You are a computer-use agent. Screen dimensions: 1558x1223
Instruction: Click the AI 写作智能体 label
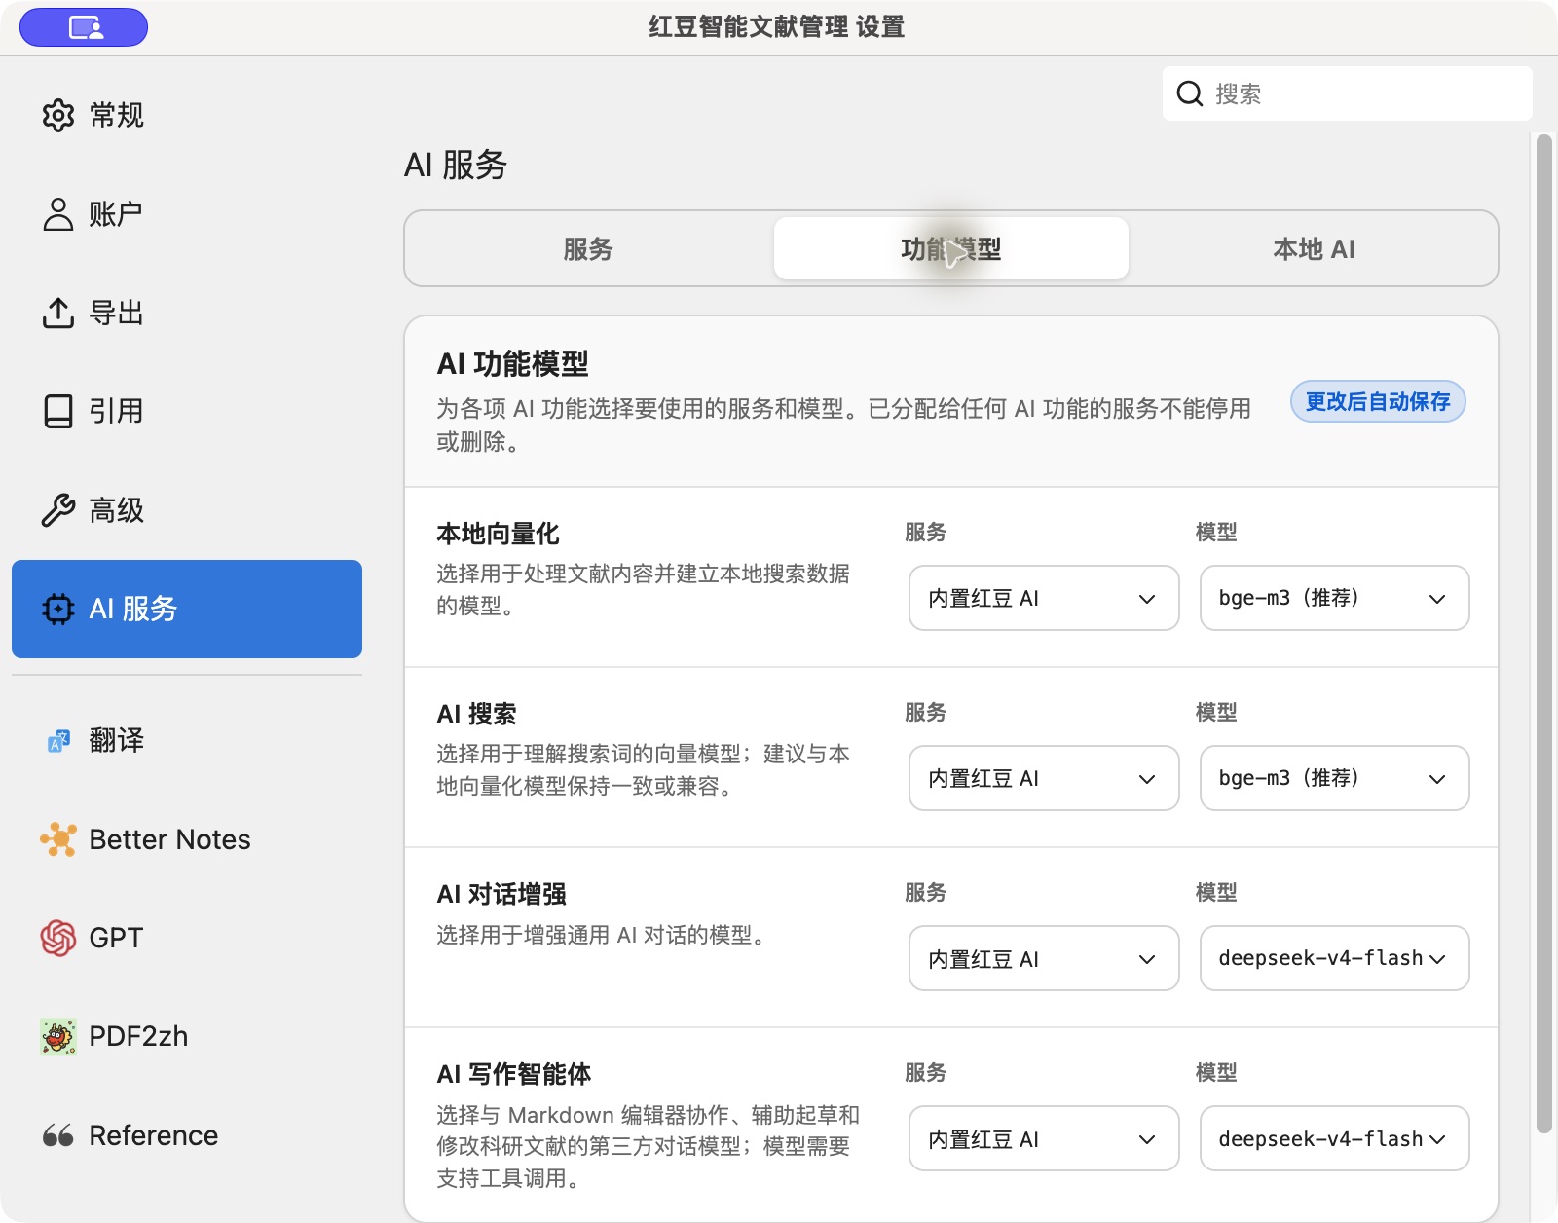pos(514,1074)
